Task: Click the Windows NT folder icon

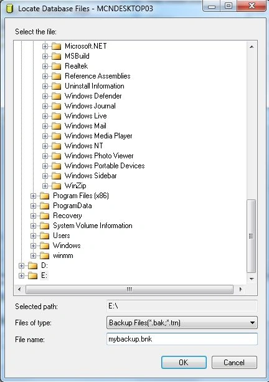Action: (56, 146)
